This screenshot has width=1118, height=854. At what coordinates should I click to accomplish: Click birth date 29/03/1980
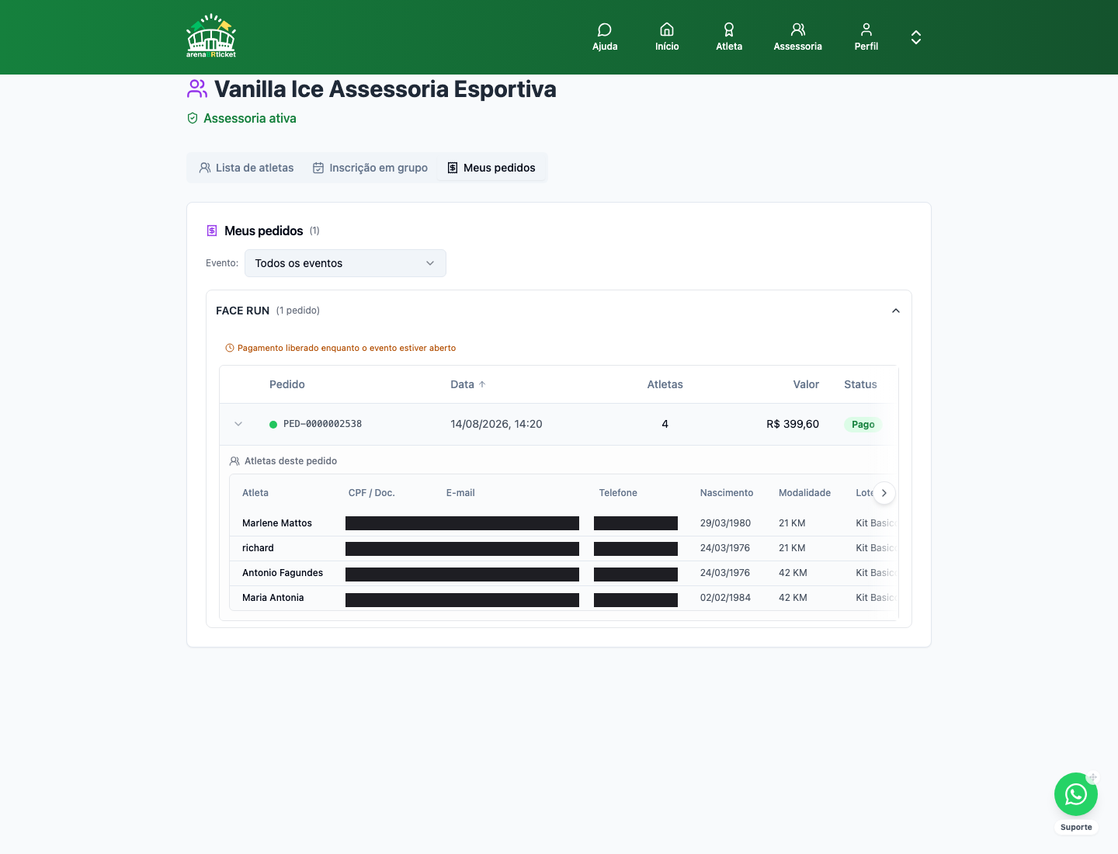725,523
